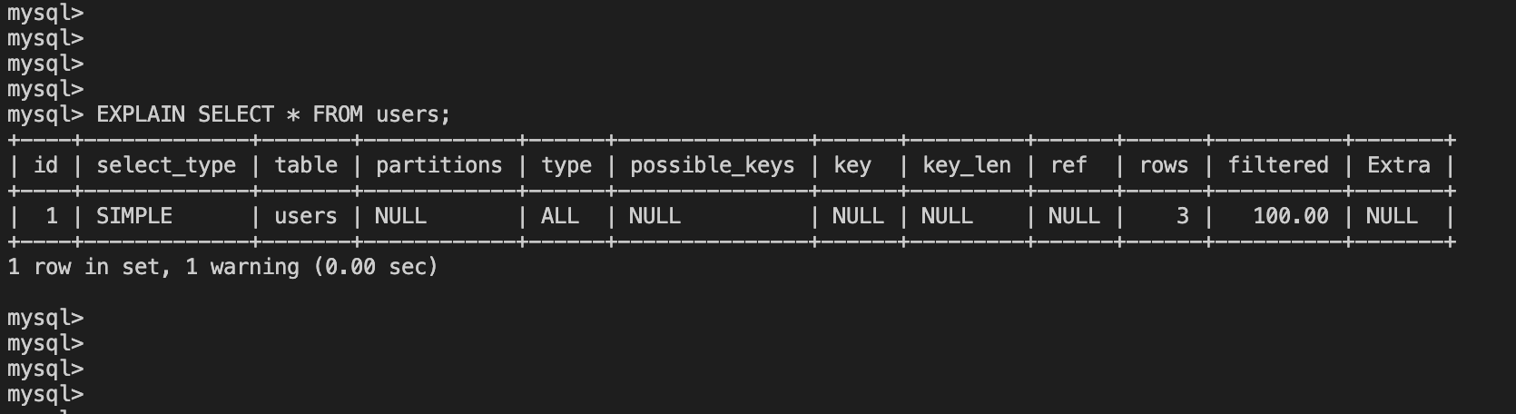Click the "users" value in the table column

click(306, 216)
